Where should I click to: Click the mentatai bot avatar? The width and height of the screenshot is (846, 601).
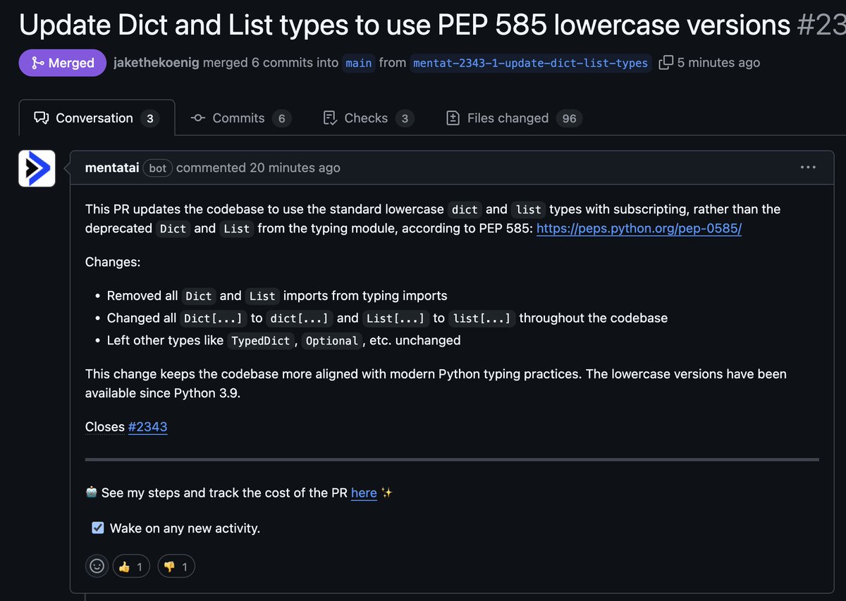point(37,168)
